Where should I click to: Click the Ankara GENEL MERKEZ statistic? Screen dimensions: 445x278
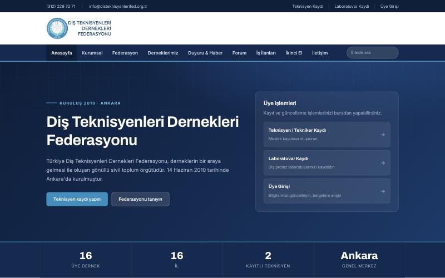359,260
